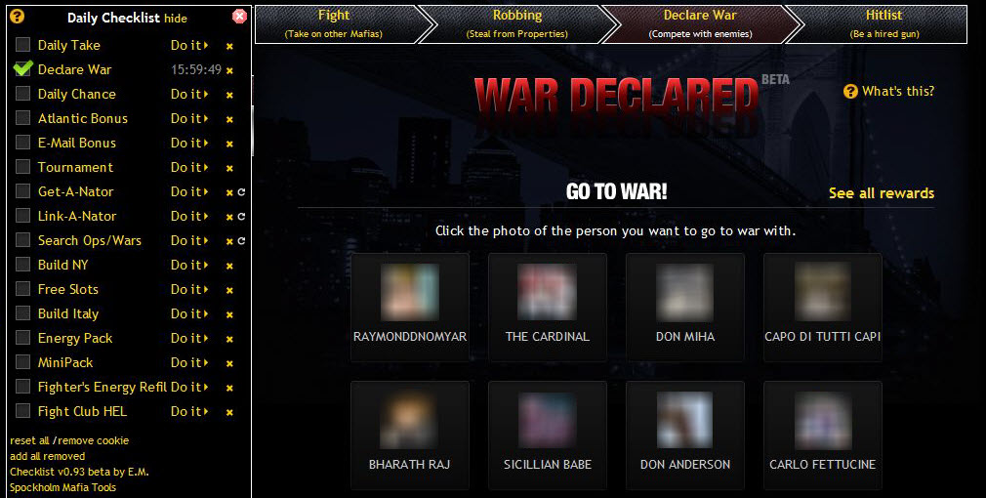The width and height of the screenshot is (986, 498).
Task: Check the Daily Take checkbox
Action: coord(22,44)
